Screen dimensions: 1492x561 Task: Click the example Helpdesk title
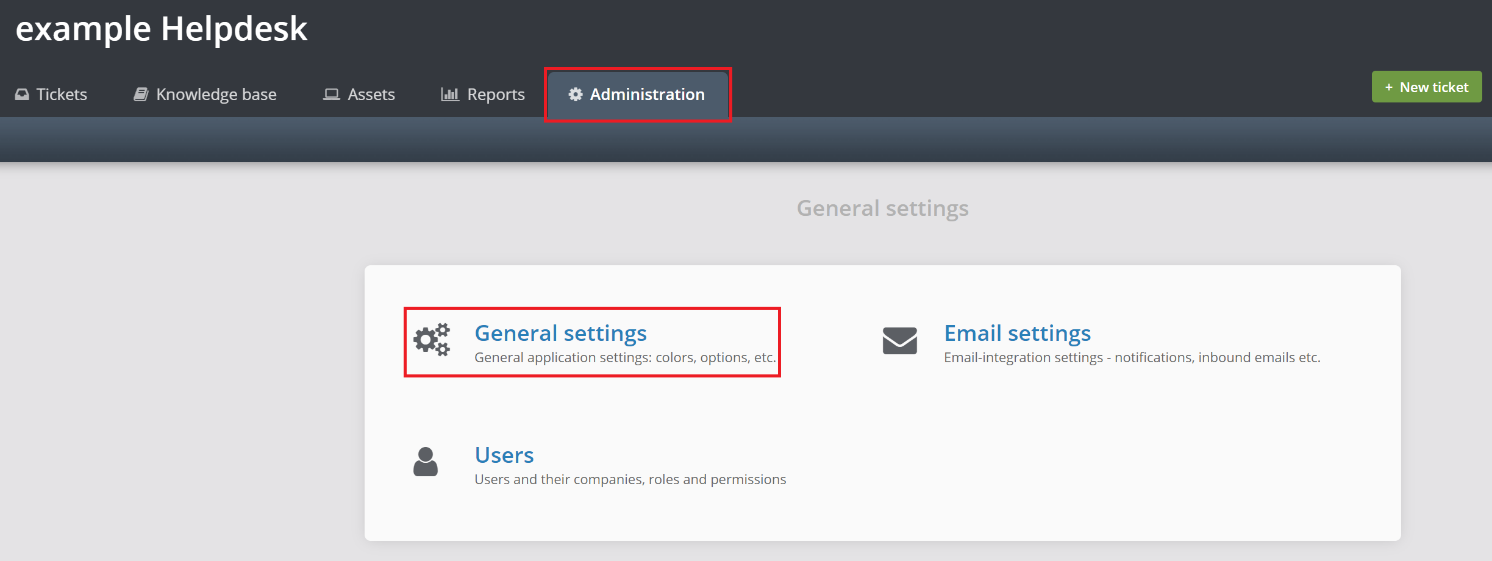162,29
